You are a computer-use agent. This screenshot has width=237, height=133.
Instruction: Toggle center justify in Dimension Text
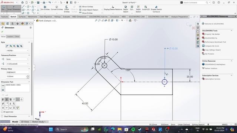point(7,99)
